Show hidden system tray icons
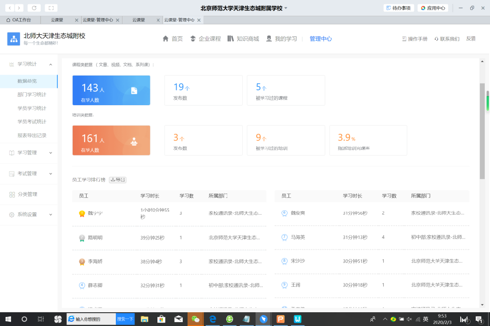Image resolution: width=490 pixels, height=326 pixels. tap(385, 319)
